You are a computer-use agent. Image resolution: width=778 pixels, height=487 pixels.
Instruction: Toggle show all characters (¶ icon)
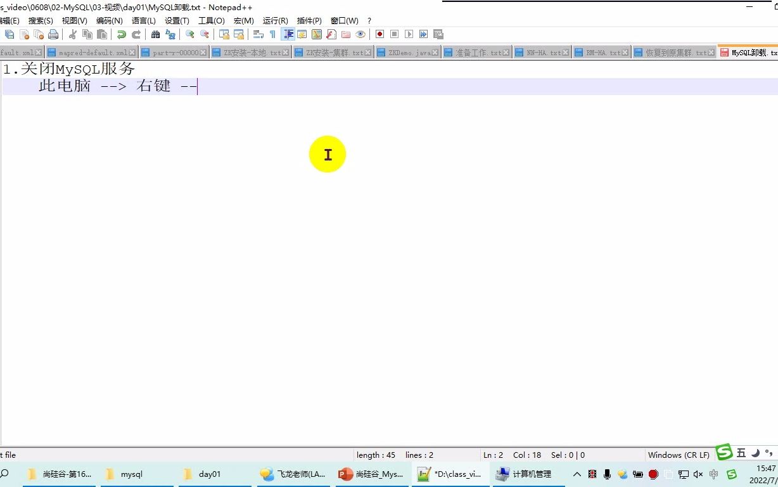click(272, 34)
